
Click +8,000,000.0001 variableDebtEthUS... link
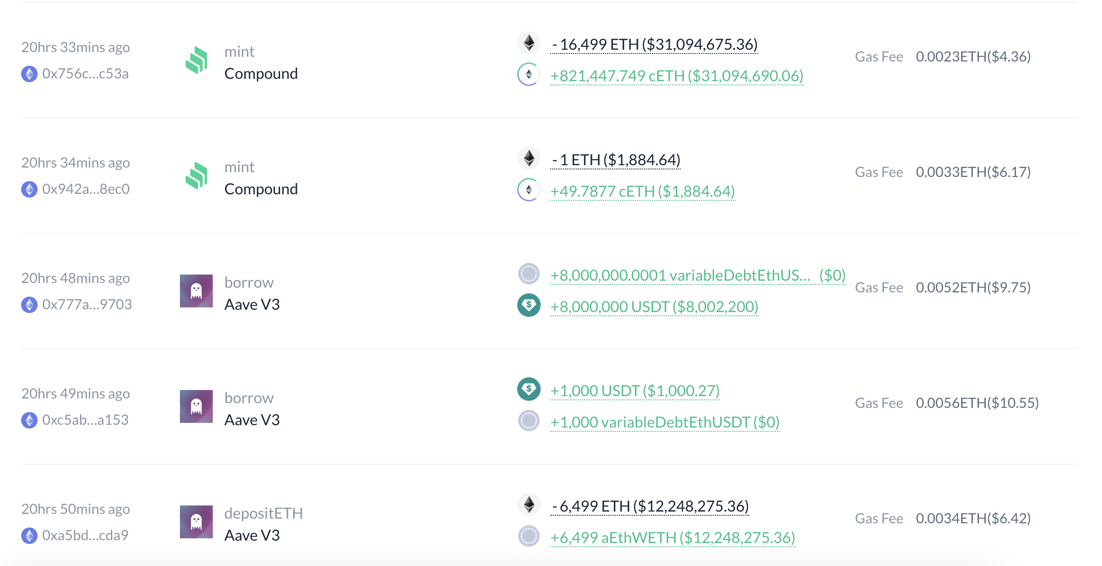680,275
